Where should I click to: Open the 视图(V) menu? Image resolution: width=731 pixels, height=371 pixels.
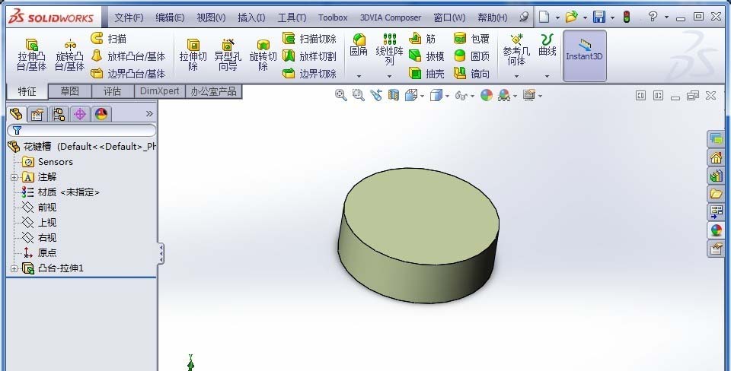211,17
